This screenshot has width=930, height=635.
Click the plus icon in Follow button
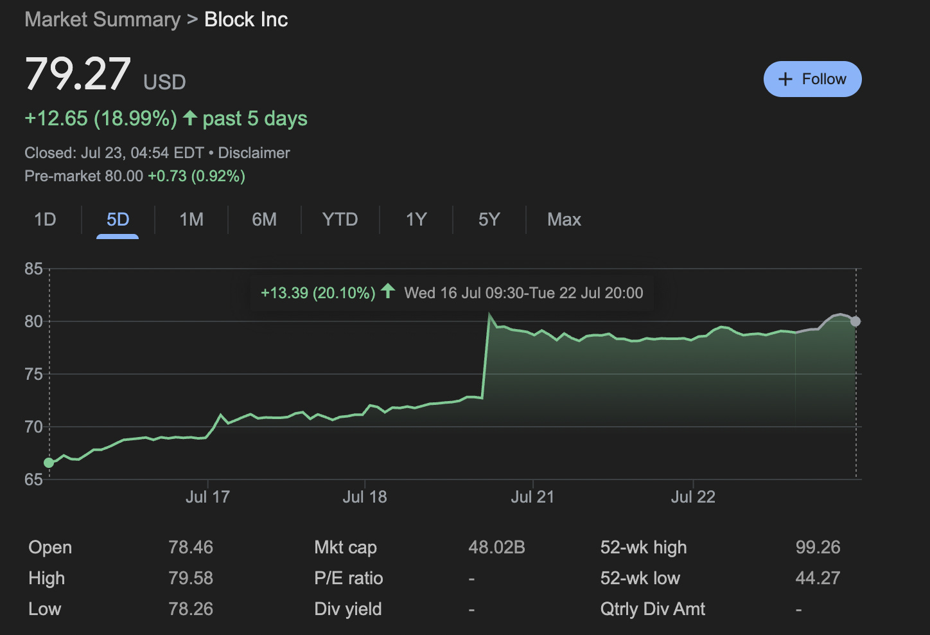click(x=785, y=79)
